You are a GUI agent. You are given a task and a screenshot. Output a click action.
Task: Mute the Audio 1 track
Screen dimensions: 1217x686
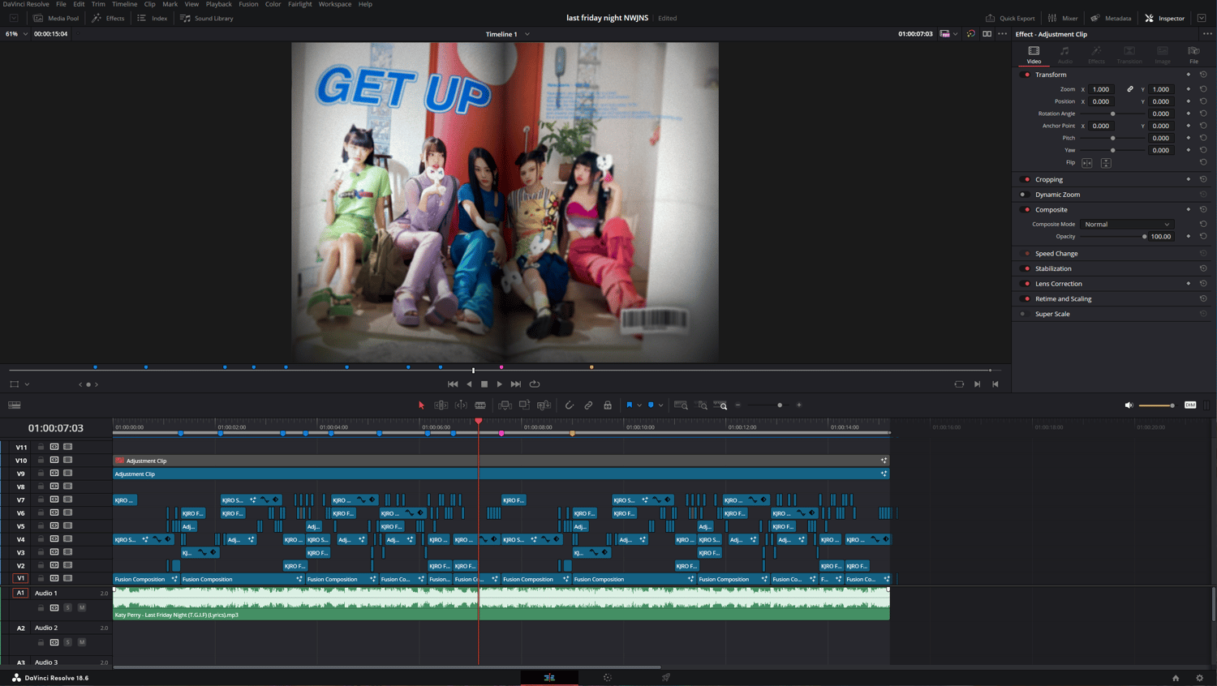click(x=82, y=607)
